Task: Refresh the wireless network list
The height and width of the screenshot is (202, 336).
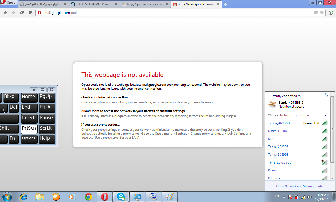Action: [x=326, y=95]
